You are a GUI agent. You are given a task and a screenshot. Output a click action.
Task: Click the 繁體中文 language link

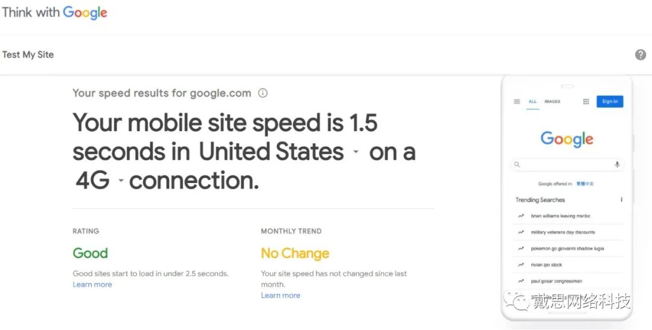585,184
